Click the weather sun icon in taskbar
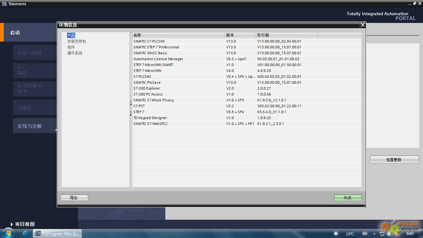This screenshot has width=423, height=238. (x=336, y=234)
